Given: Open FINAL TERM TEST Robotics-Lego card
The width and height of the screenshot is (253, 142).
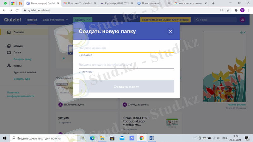Looking at the screenshot, I should pyautogui.click(x=151, y=123).
